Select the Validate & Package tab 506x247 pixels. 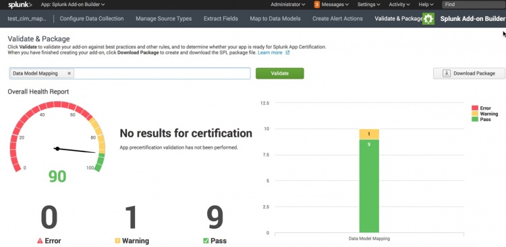399,19
